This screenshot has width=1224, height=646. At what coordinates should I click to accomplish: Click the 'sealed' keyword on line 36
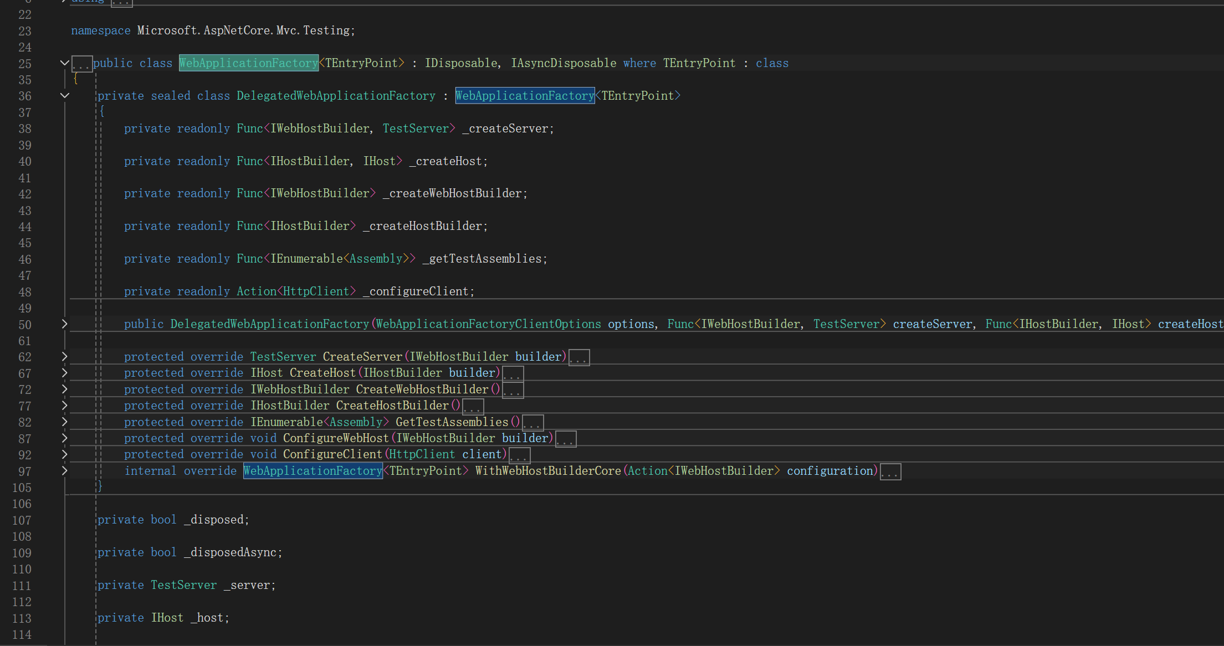point(171,96)
